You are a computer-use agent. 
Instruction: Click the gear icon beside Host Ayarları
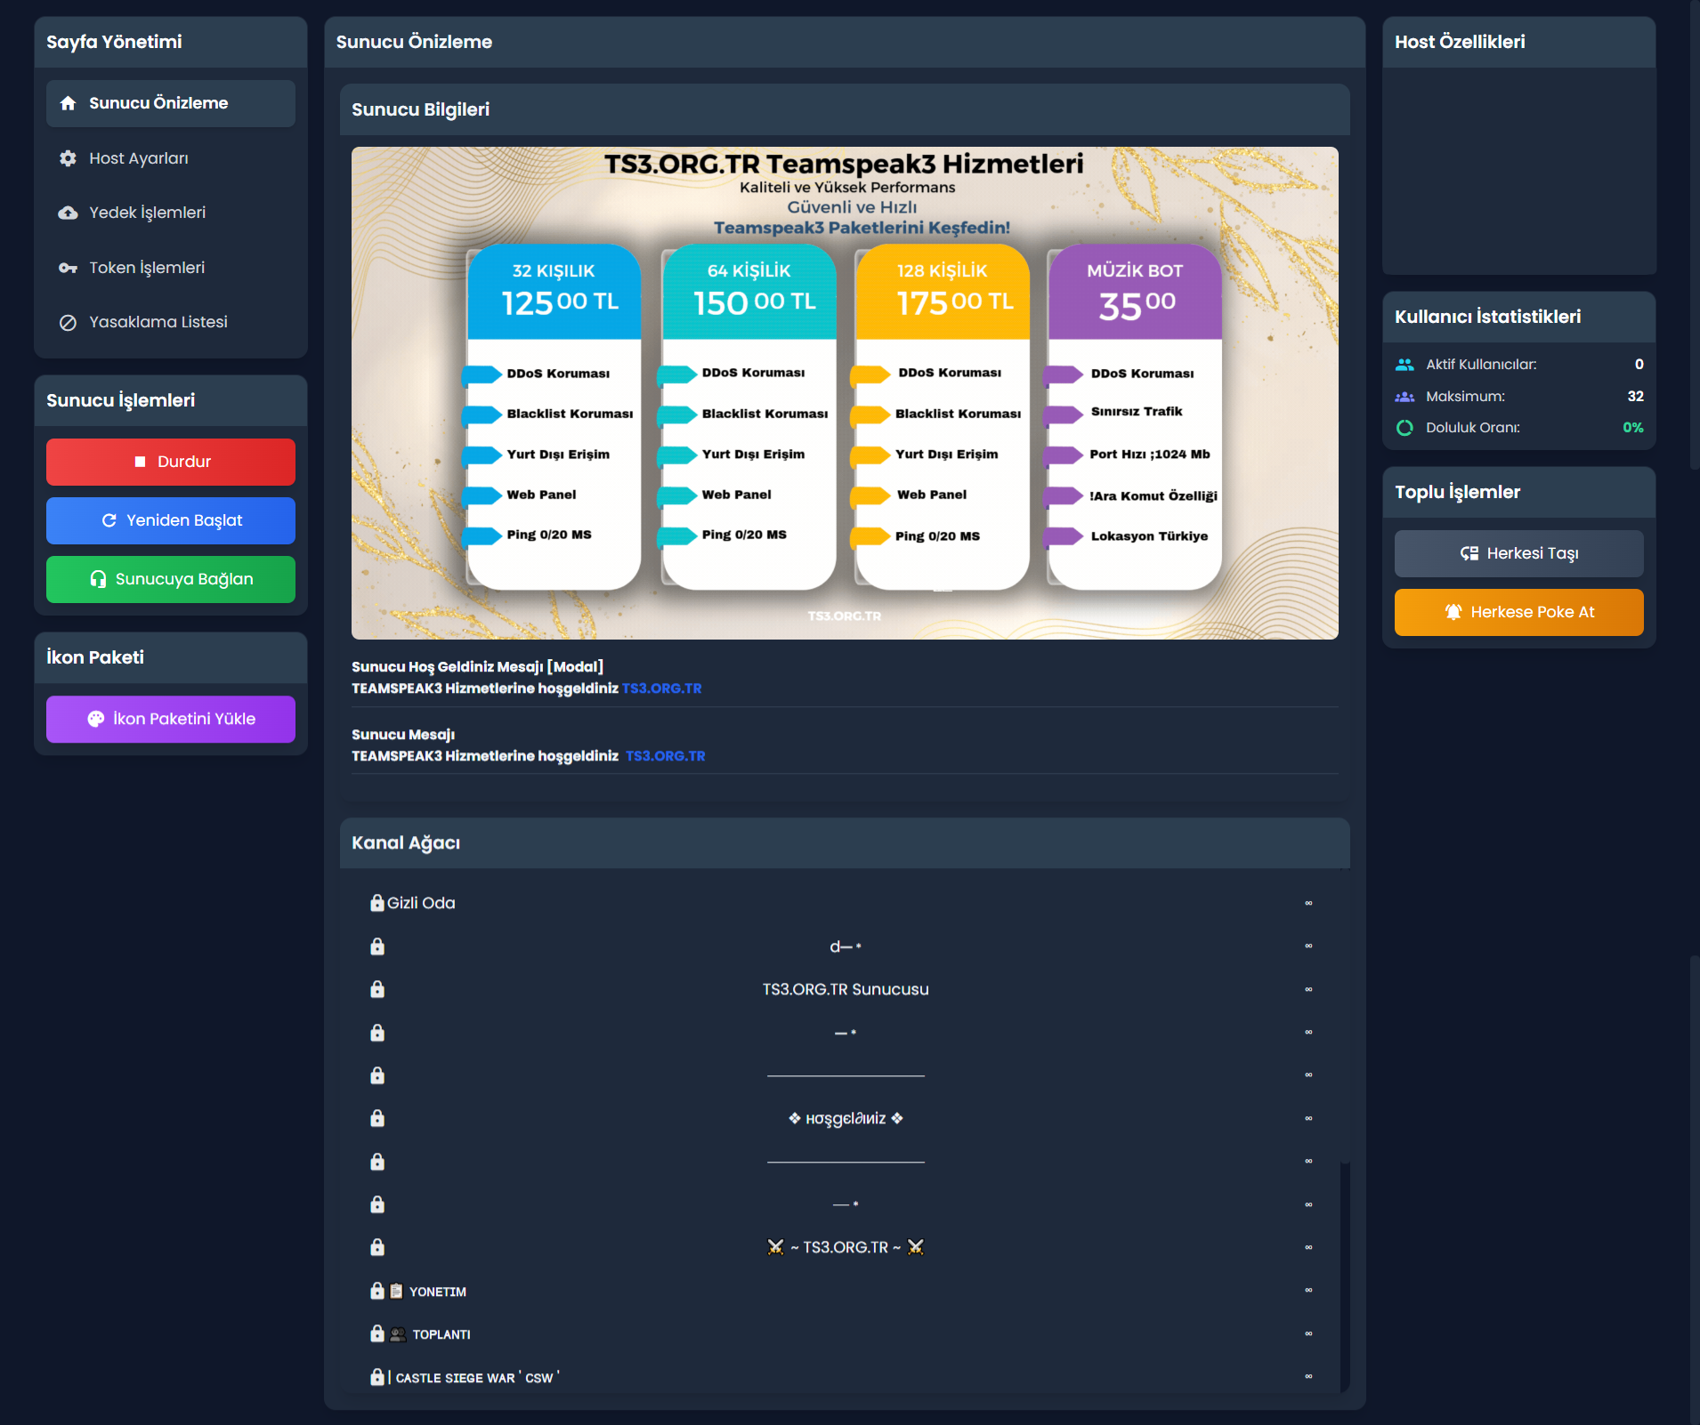click(68, 158)
